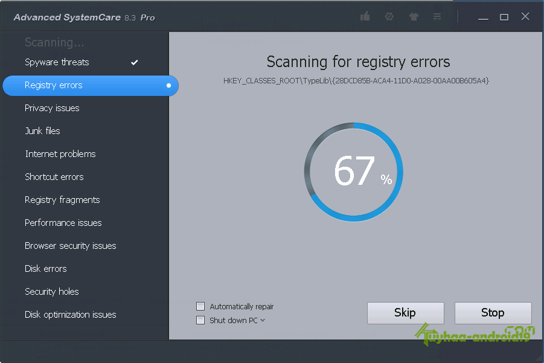This screenshot has height=363, width=544.
Task: Click the Registry errors progress dot
Action: pos(168,85)
